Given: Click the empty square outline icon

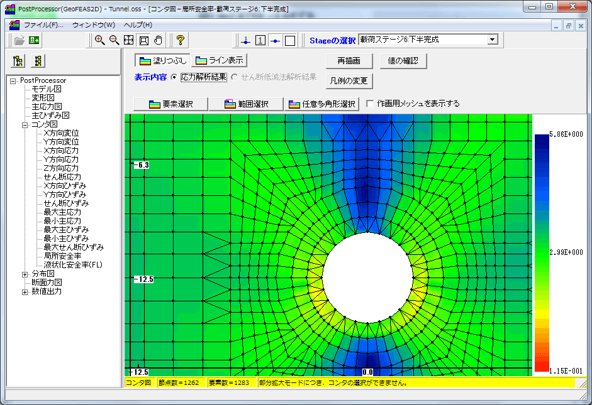Looking at the screenshot, I should coord(290,40).
